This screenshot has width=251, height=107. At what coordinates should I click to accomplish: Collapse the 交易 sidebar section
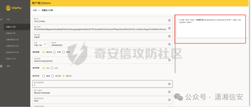27,19
